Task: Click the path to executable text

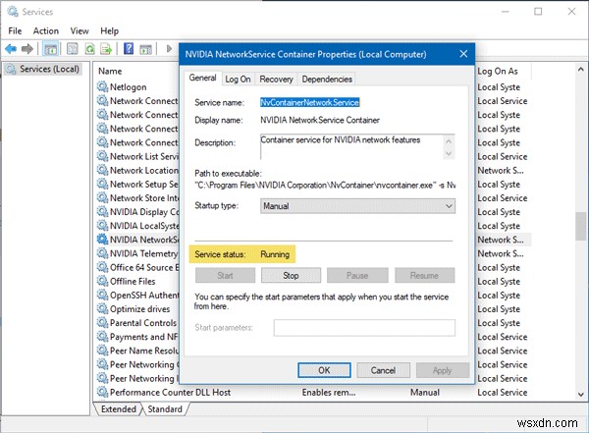Action: pos(325,186)
